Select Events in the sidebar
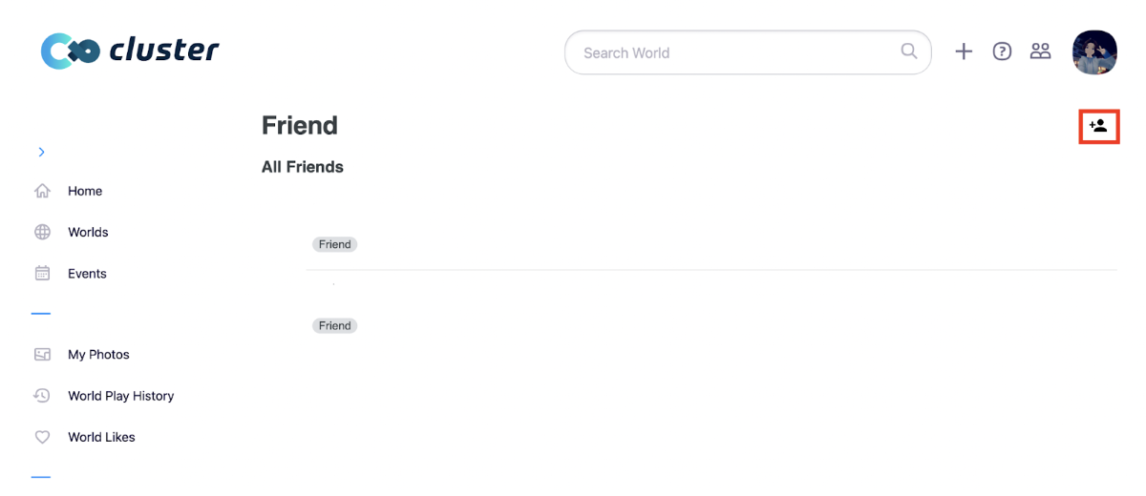 tap(87, 273)
